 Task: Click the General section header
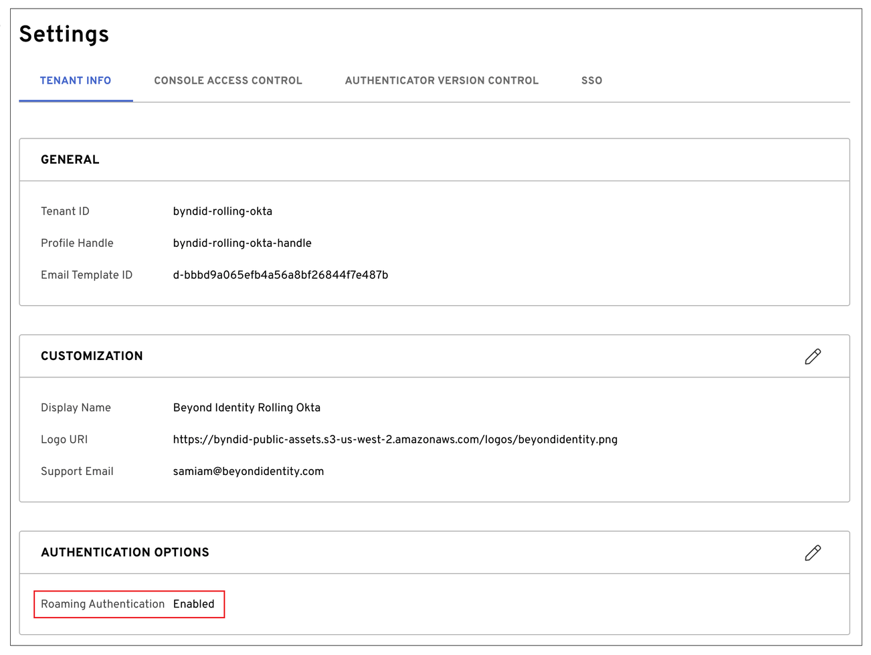[x=70, y=160]
